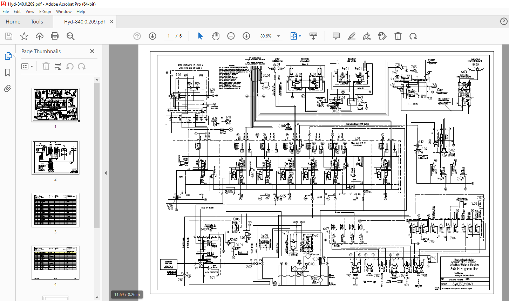This screenshot has height=301, width=509.
Task: Activate the Hand pan tool
Action: point(215,36)
